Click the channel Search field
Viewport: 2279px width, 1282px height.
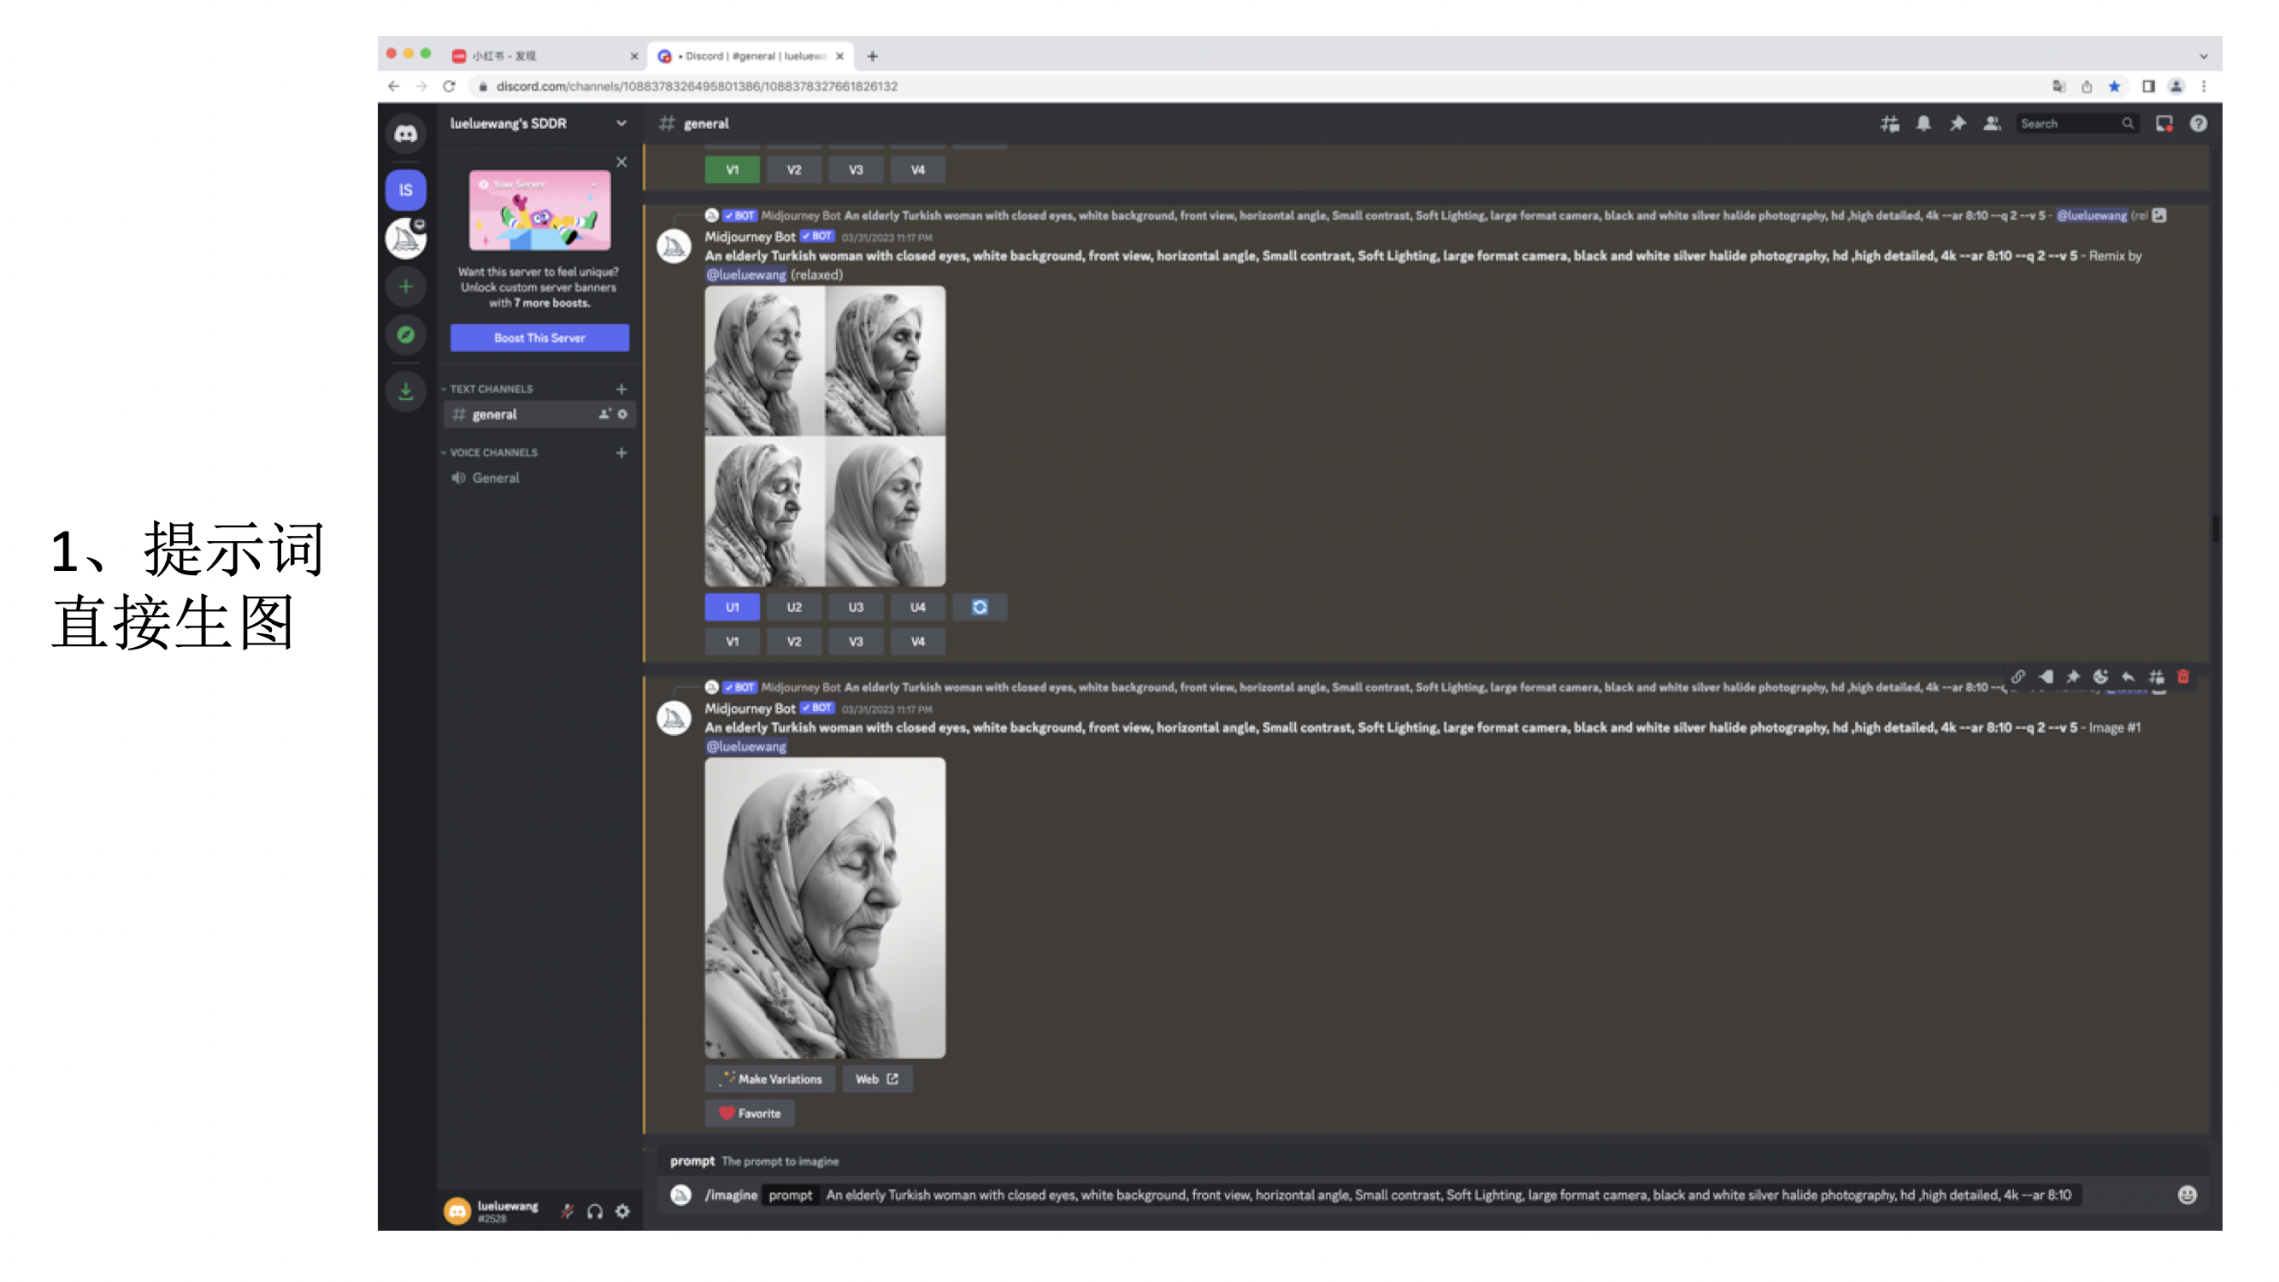coord(2076,124)
